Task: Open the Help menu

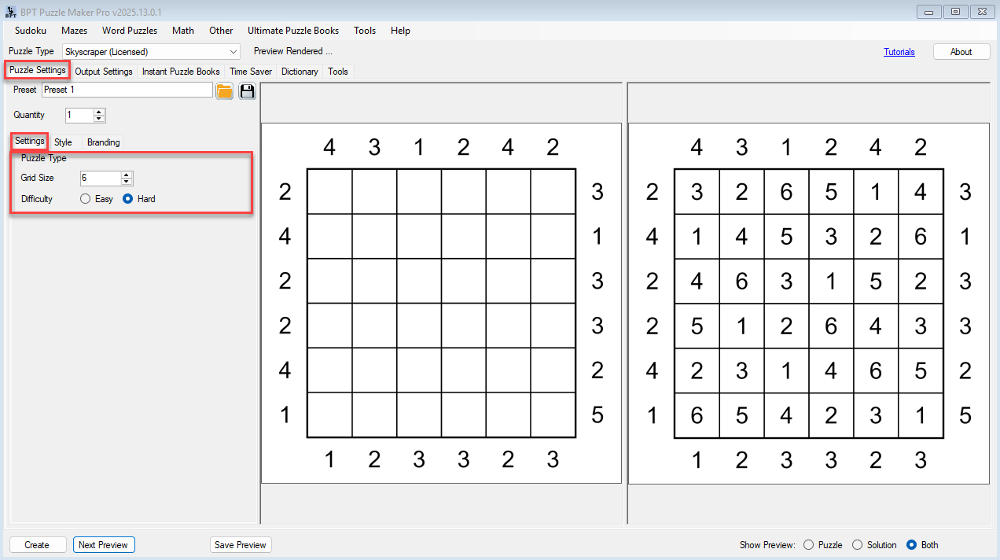Action: (x=400, y=31)
